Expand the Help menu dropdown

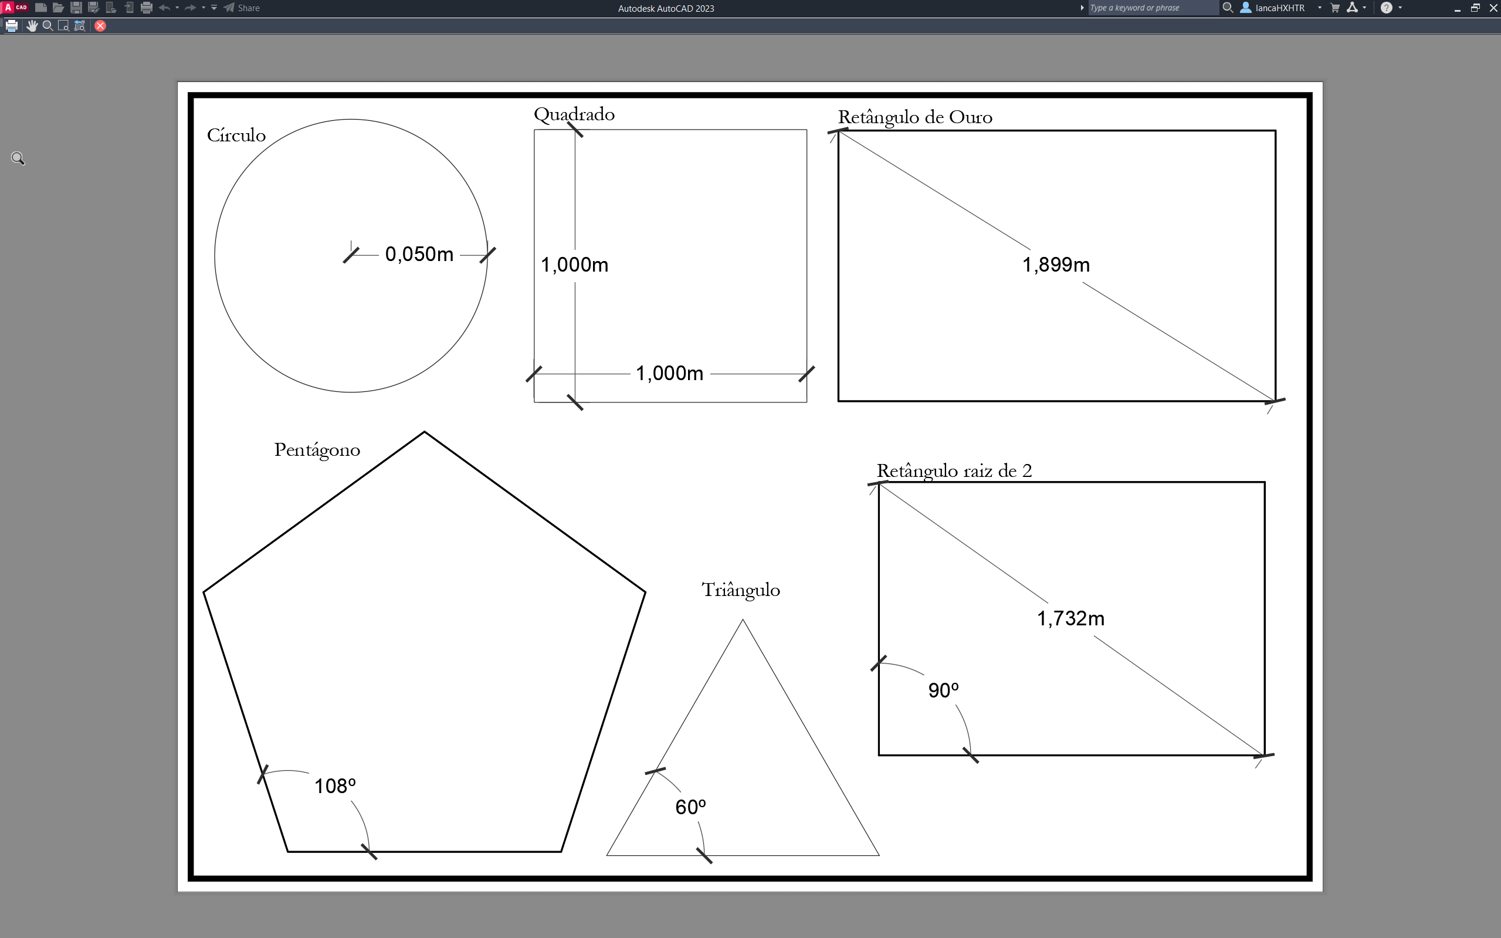click(1400, 8)
